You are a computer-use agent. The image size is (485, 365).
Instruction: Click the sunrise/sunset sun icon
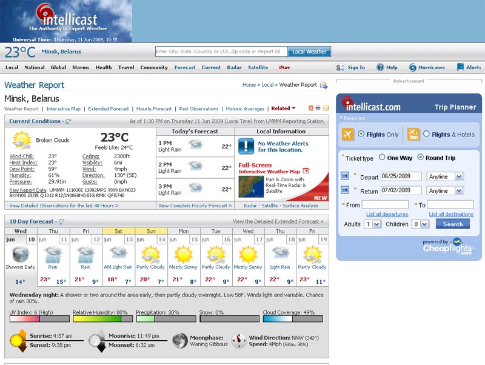pyautogui.click(x=18, y=341)
